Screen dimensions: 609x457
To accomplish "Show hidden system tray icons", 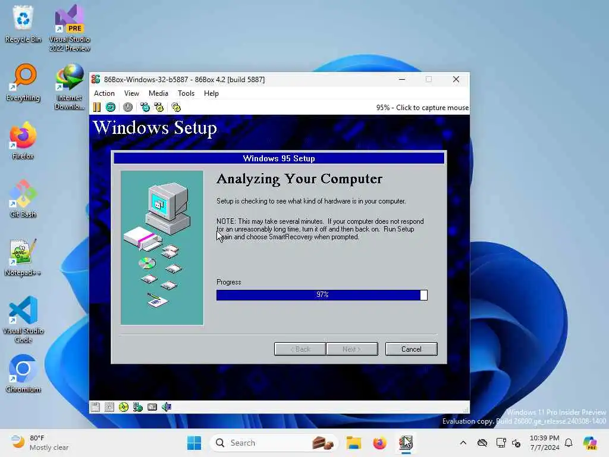I will point(463,443).
